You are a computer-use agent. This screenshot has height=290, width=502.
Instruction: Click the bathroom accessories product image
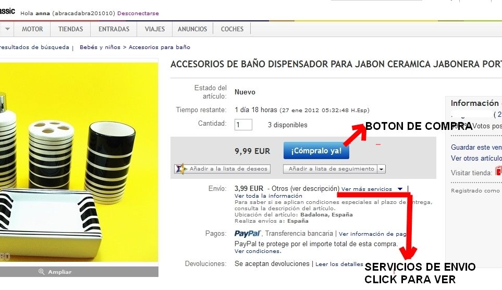tap(79, 162)
